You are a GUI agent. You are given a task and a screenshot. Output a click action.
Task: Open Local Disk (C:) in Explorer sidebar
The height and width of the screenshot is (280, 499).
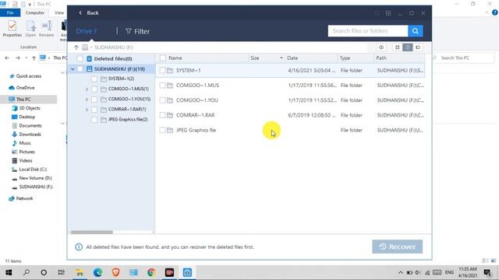(x=33, y=170)
